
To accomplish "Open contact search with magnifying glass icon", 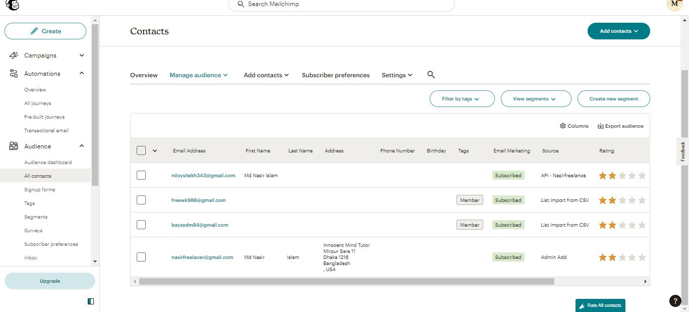I will (431, 74).
